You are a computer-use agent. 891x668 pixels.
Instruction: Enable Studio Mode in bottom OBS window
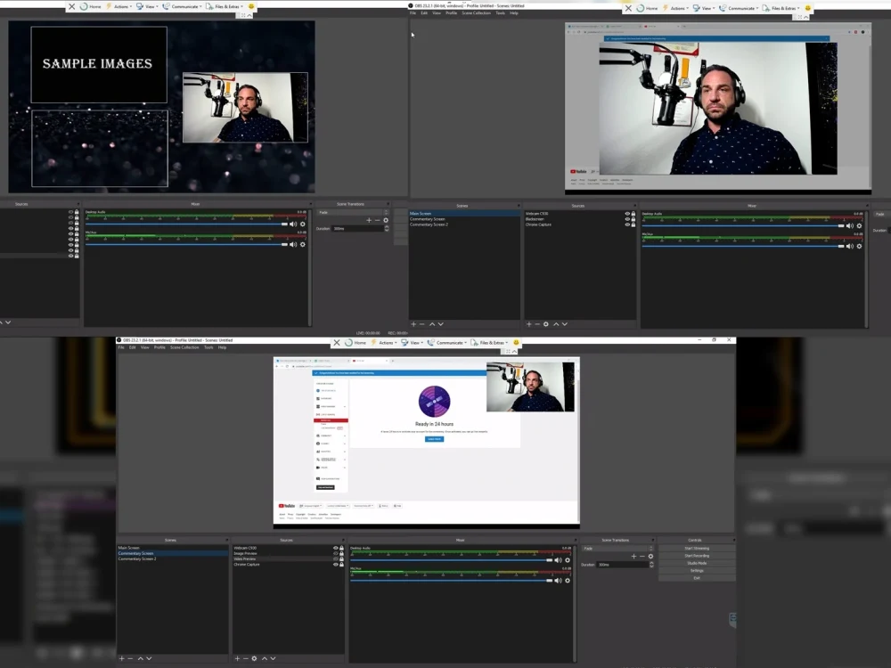tap(697, 563)
